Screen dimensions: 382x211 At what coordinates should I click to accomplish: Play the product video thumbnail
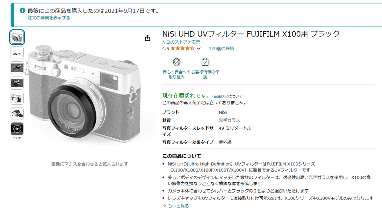point(17,129)
